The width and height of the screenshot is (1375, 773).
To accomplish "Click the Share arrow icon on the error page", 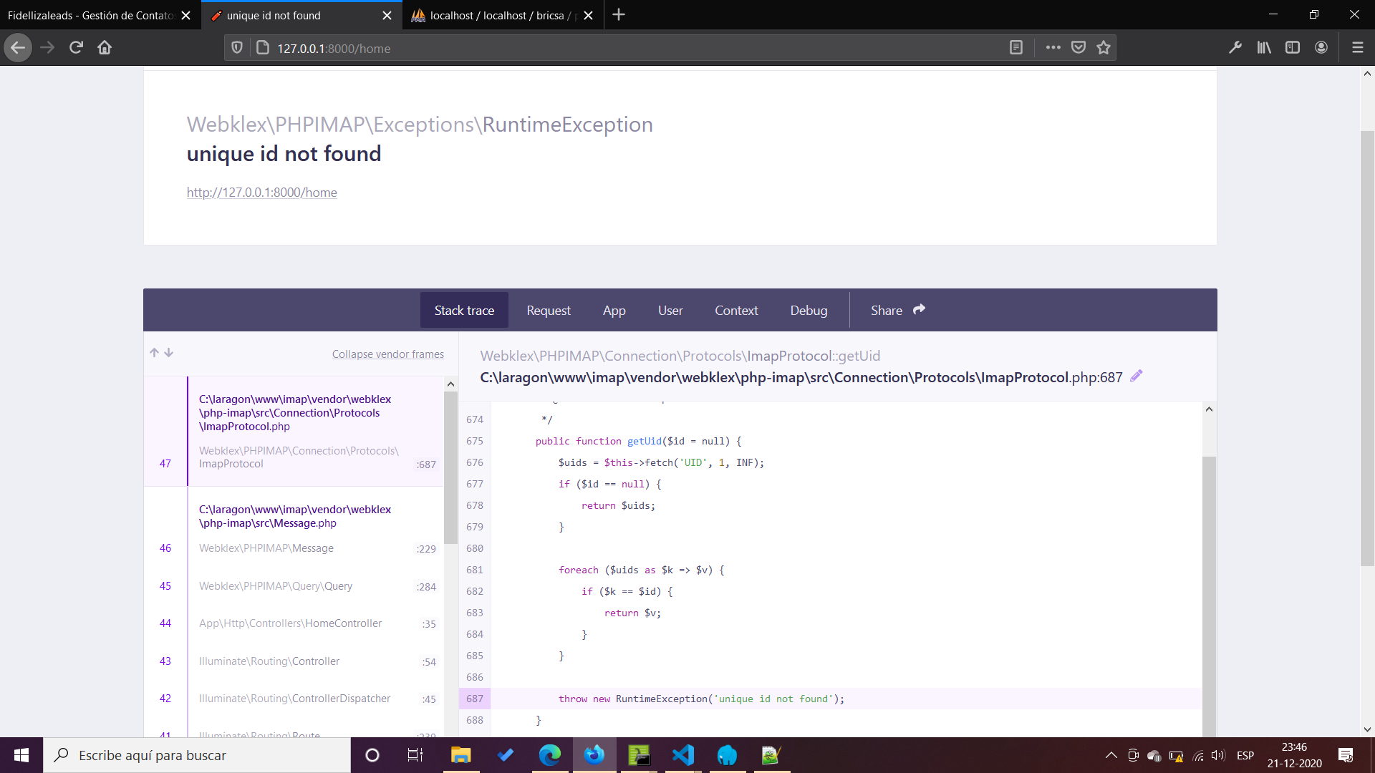I will coord(919,309).
